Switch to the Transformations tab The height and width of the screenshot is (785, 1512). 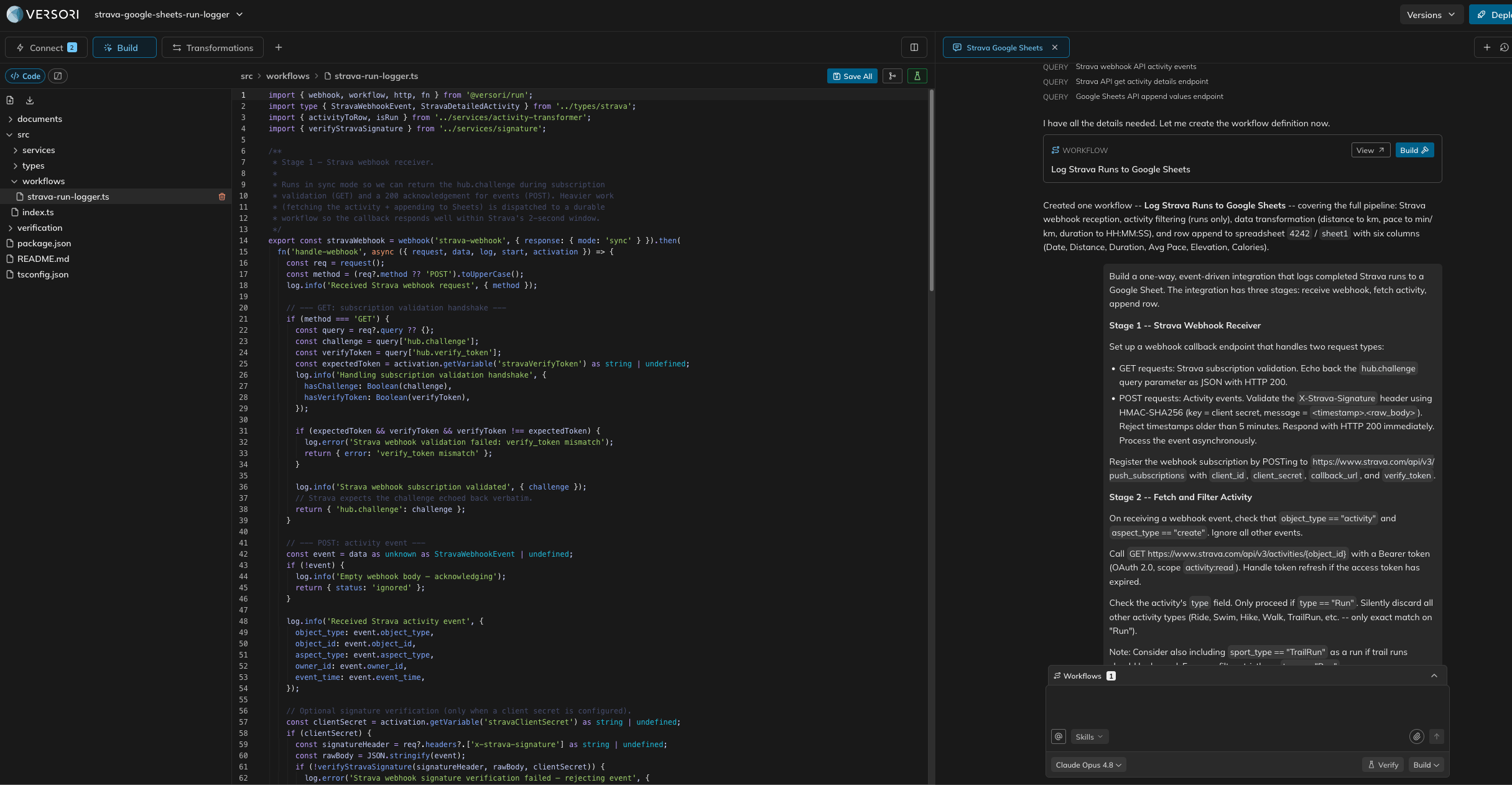pos(213,47)
